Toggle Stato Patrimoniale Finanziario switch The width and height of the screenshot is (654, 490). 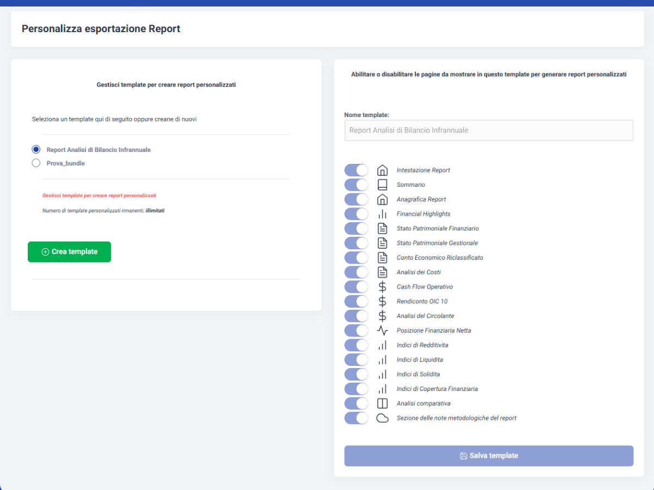point(356,229)
